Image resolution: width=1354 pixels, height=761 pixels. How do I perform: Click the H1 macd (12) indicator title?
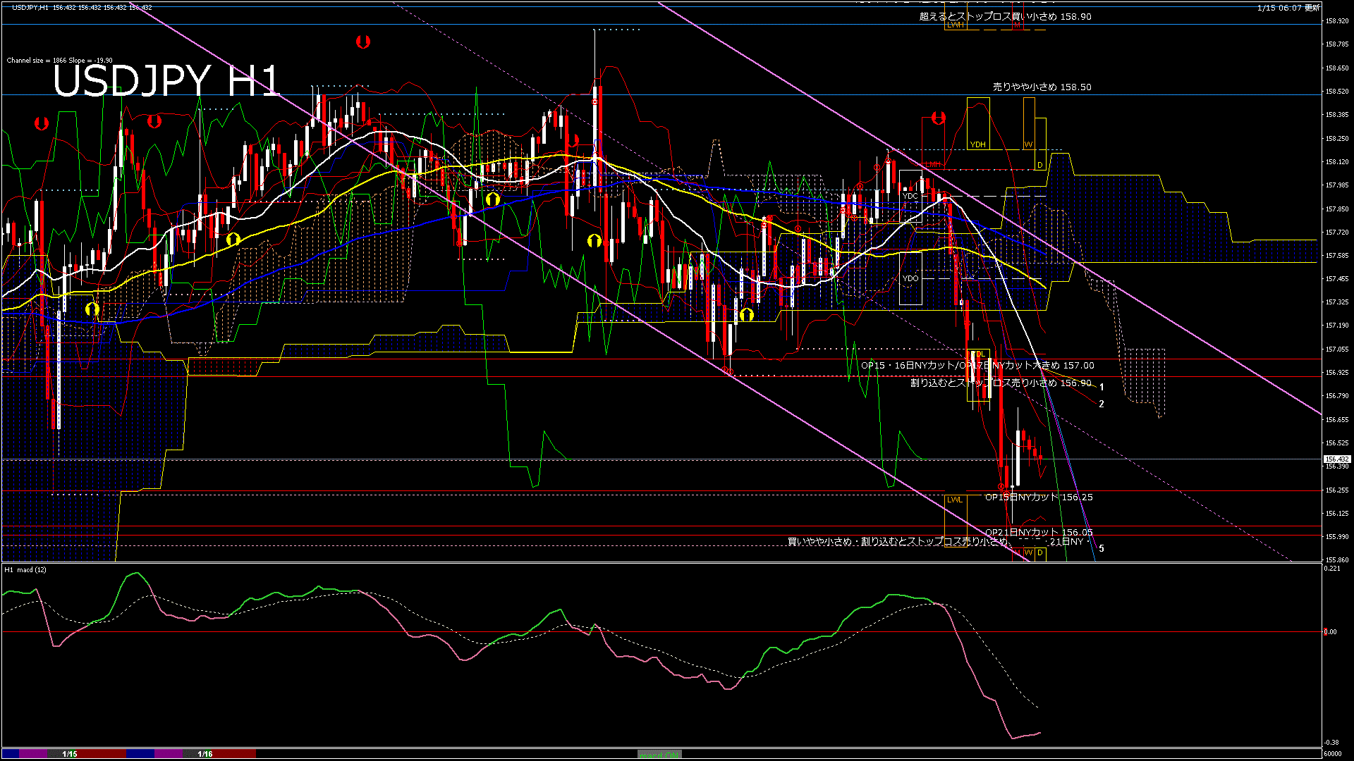[25, 569]
